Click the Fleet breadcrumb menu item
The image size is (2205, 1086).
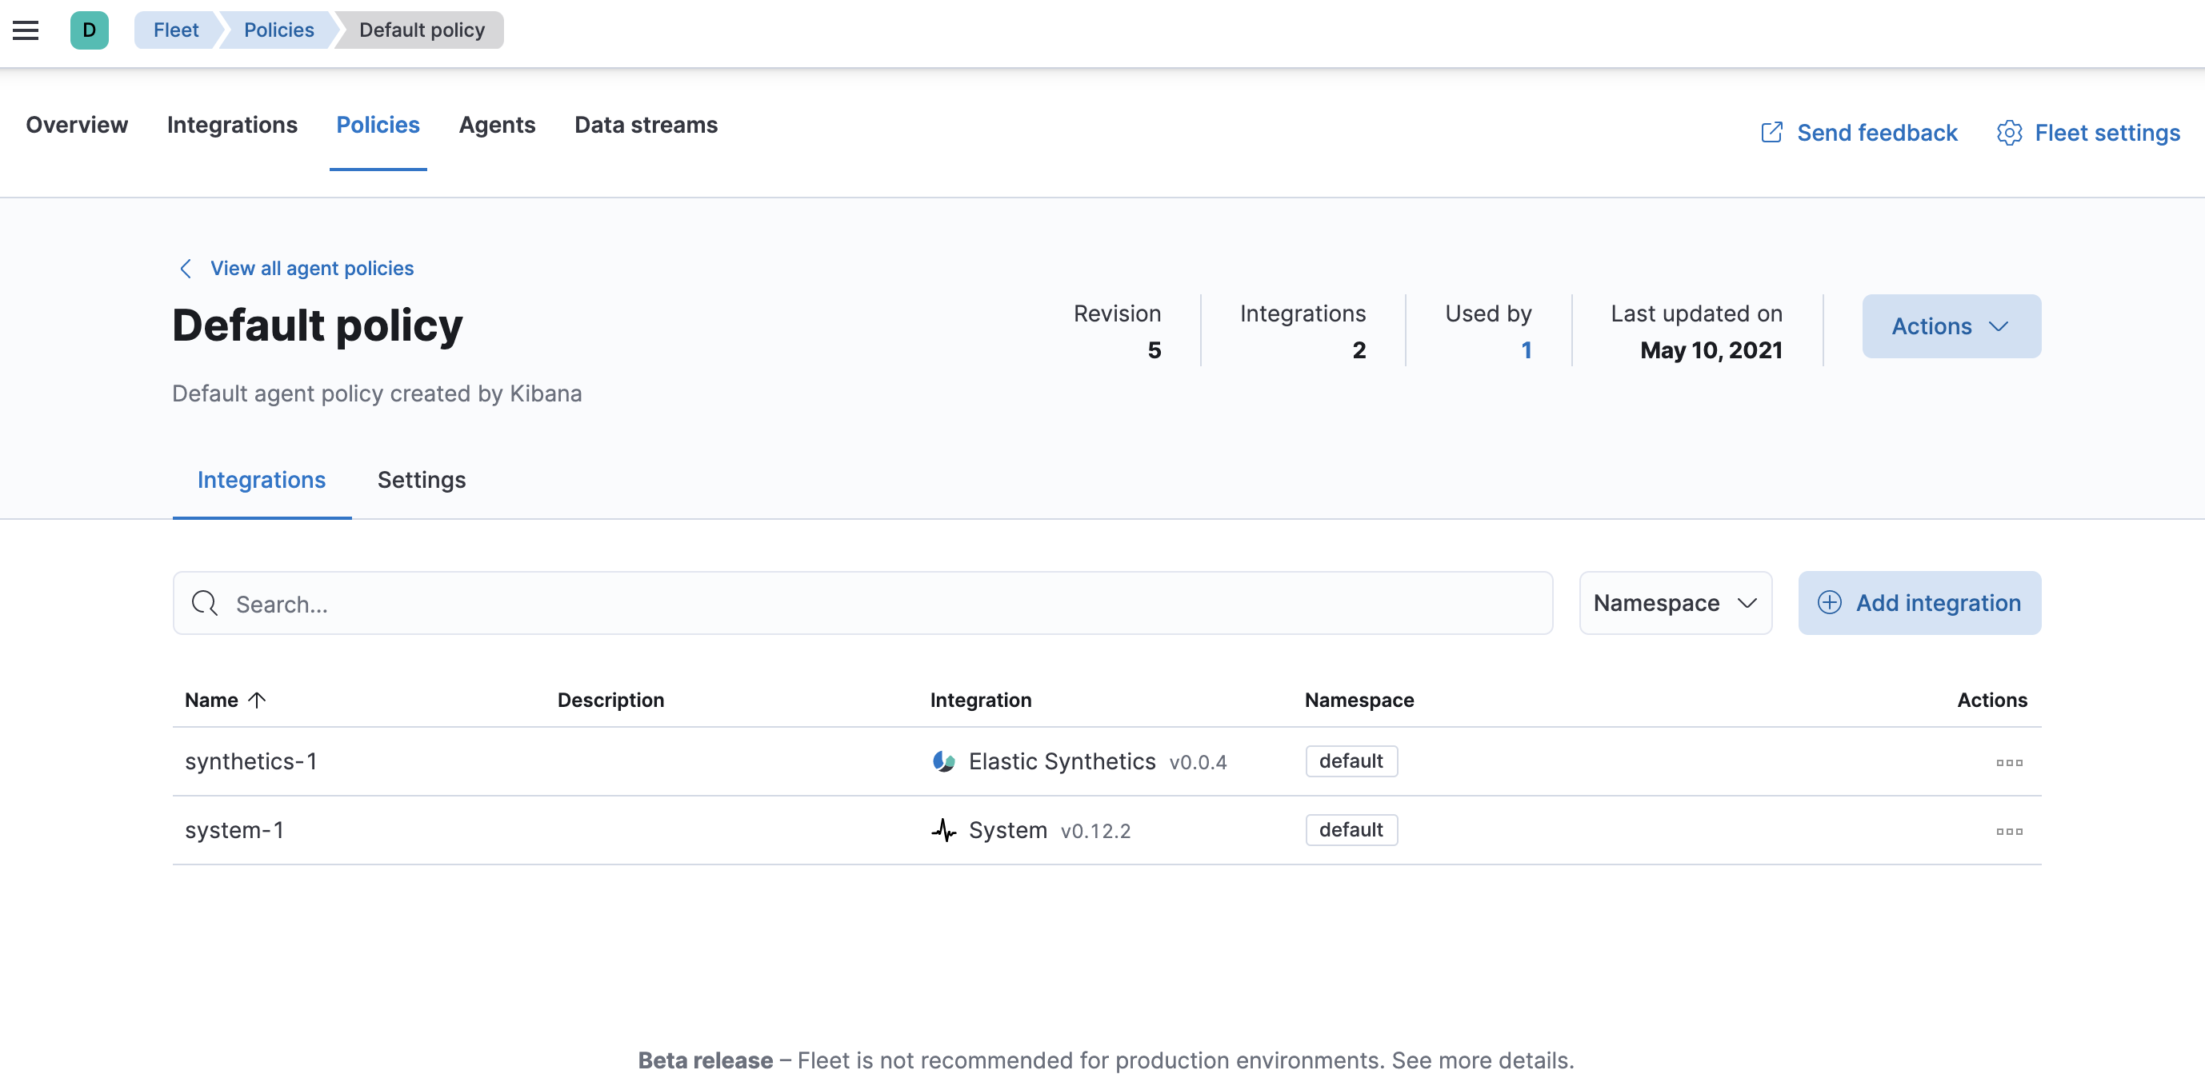coord(174,28)
